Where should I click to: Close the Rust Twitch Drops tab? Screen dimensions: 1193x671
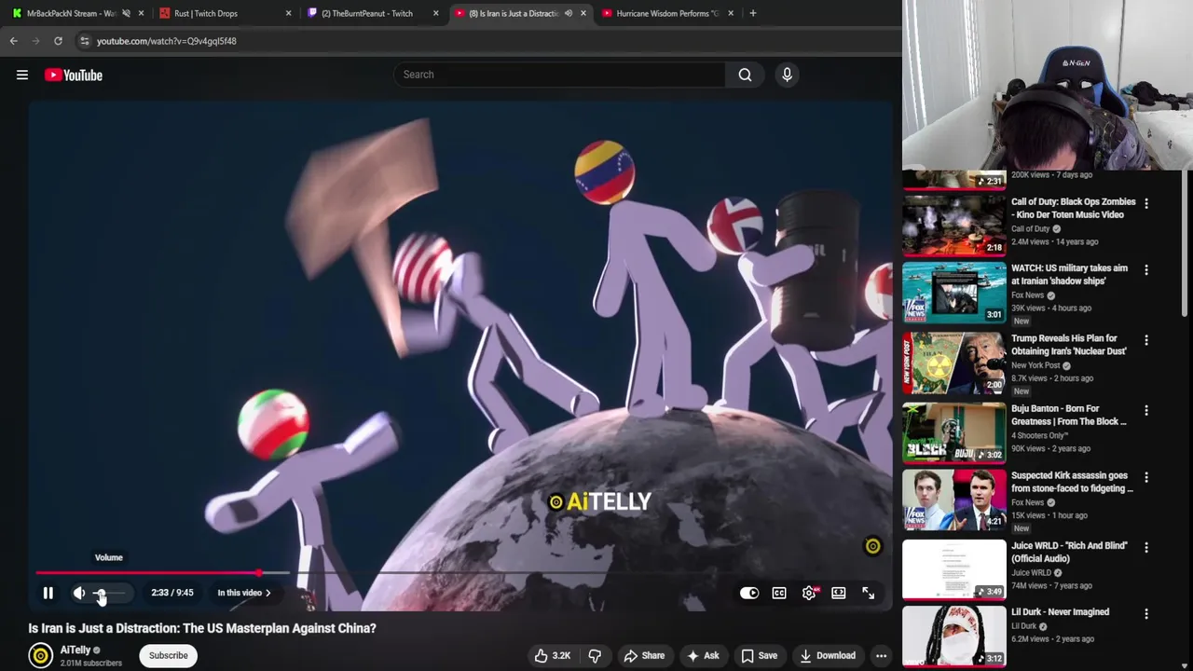288,13
